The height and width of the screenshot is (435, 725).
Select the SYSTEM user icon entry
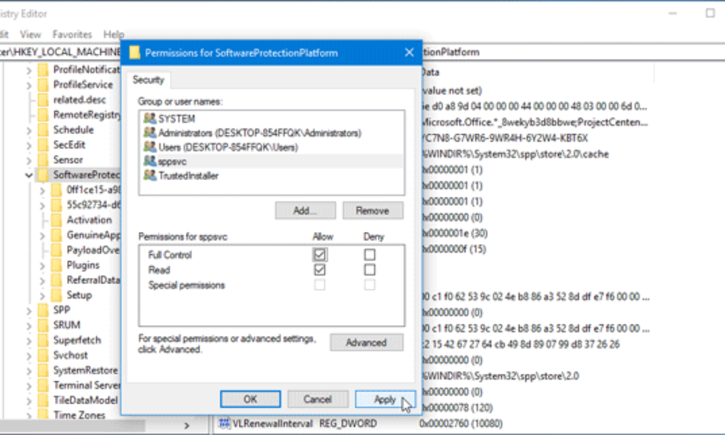(149, 118)
